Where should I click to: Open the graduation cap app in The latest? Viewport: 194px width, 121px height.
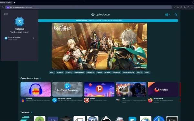66,118
